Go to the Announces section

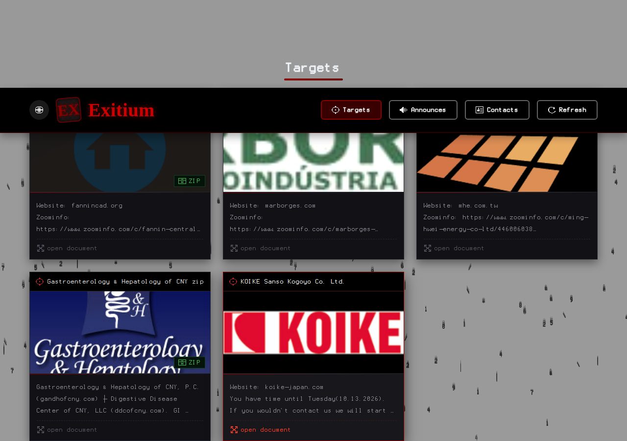(x=423, y=110)
